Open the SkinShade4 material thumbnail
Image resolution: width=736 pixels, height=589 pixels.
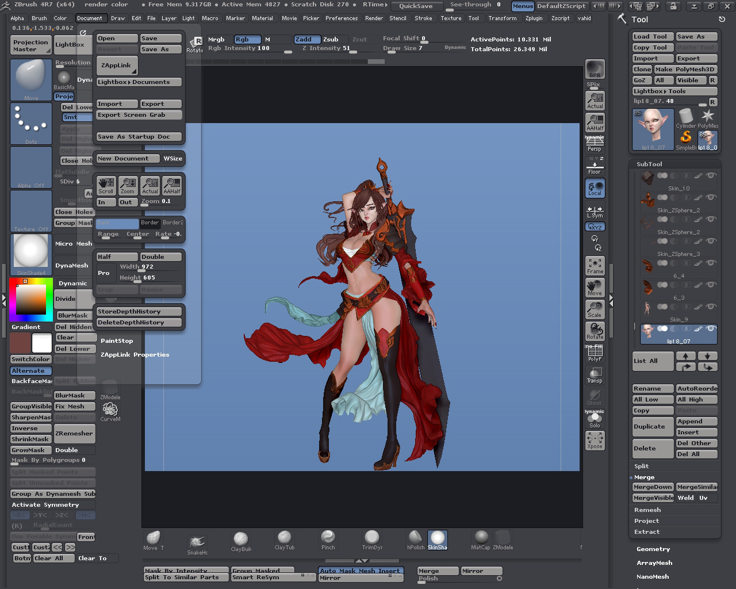tap(31, 255)
